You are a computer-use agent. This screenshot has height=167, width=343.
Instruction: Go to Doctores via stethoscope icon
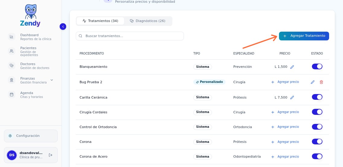12,65
